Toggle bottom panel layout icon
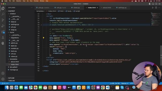The width and height of the screenshot is (162, 91). pyautogui.click(x=153, y=4)
